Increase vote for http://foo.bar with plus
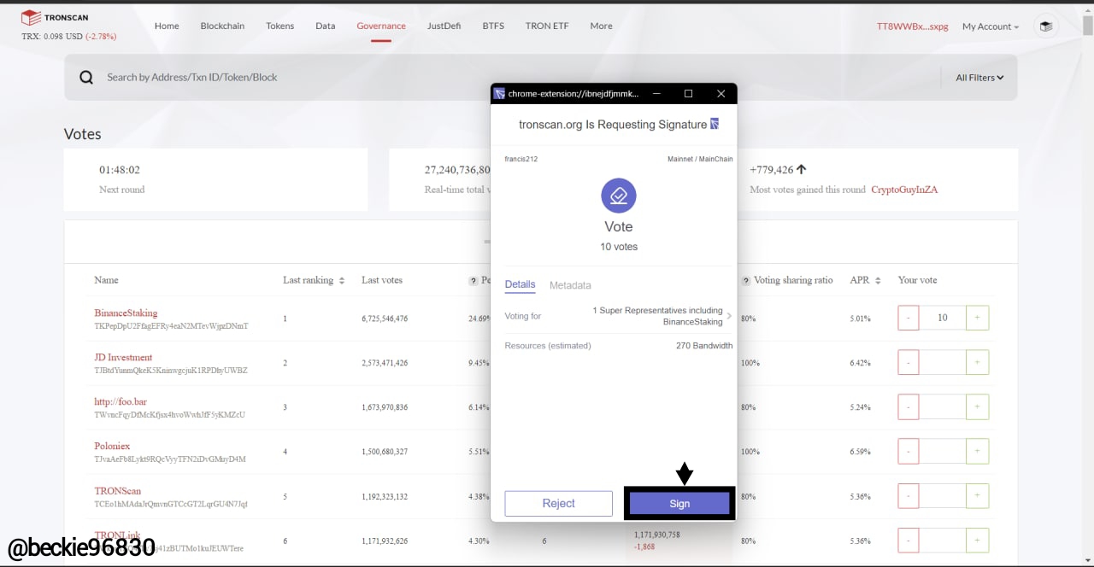Viewport: 1094px width, 567px height. (x=977, y=406)
